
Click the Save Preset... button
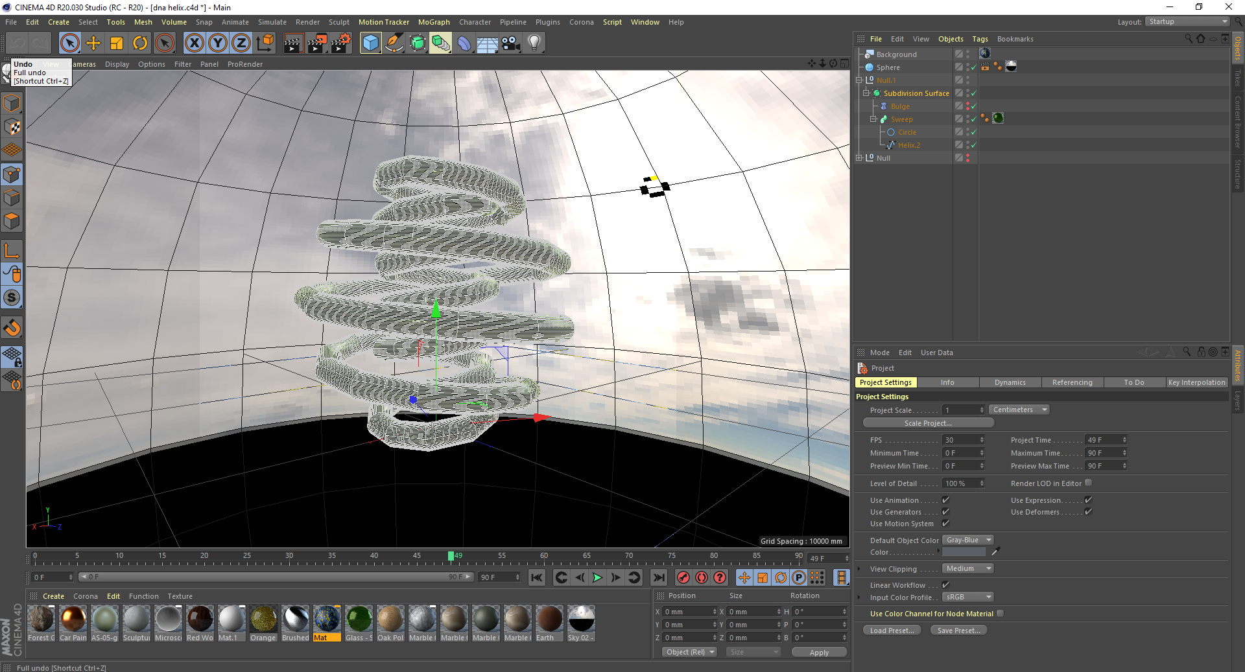958,631
